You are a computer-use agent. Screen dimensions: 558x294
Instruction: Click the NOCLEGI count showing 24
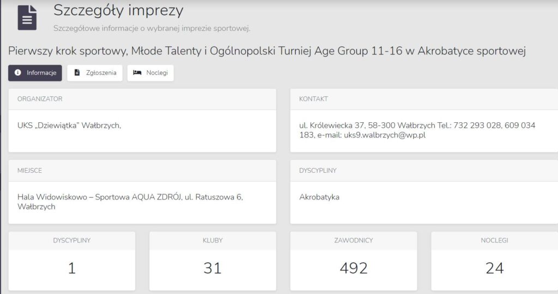pyautogui.click(x=494, y=268)
